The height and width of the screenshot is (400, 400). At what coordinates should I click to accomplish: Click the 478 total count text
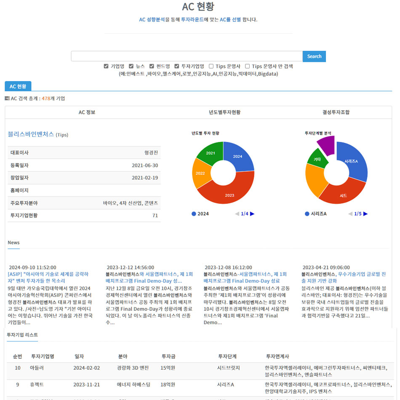tap(46, 99)
